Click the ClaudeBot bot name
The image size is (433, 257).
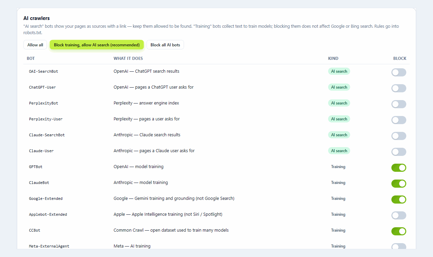[39, 183]
